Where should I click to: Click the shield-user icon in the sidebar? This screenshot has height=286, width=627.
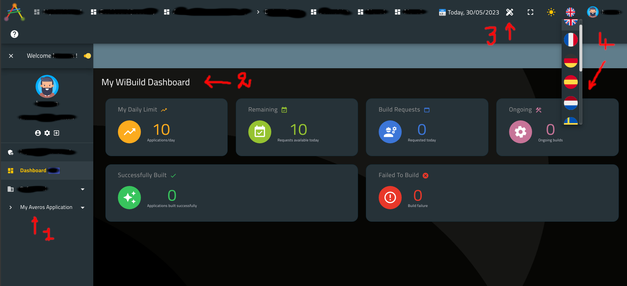click(x=11, y=152)
